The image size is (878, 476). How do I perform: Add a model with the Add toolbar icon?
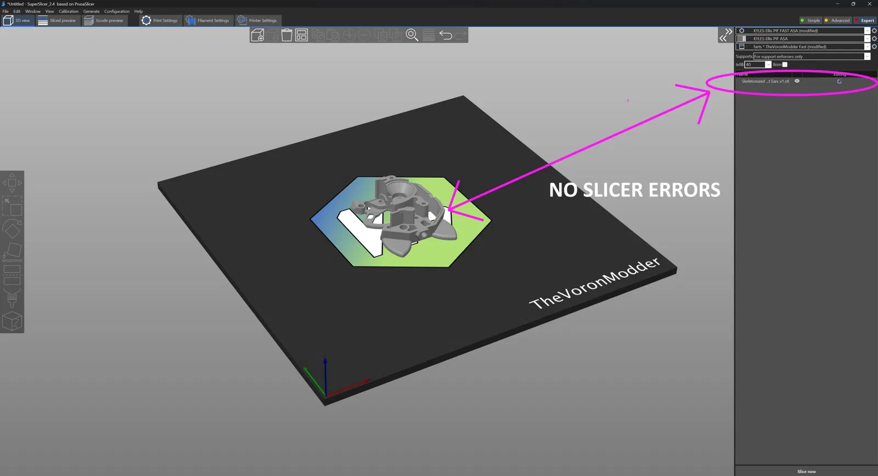pos(257,35)
